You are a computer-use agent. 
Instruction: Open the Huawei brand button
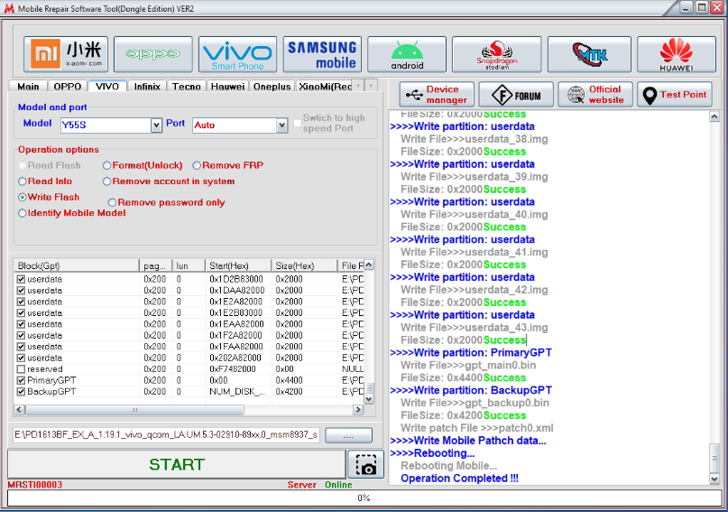point(676,54)
